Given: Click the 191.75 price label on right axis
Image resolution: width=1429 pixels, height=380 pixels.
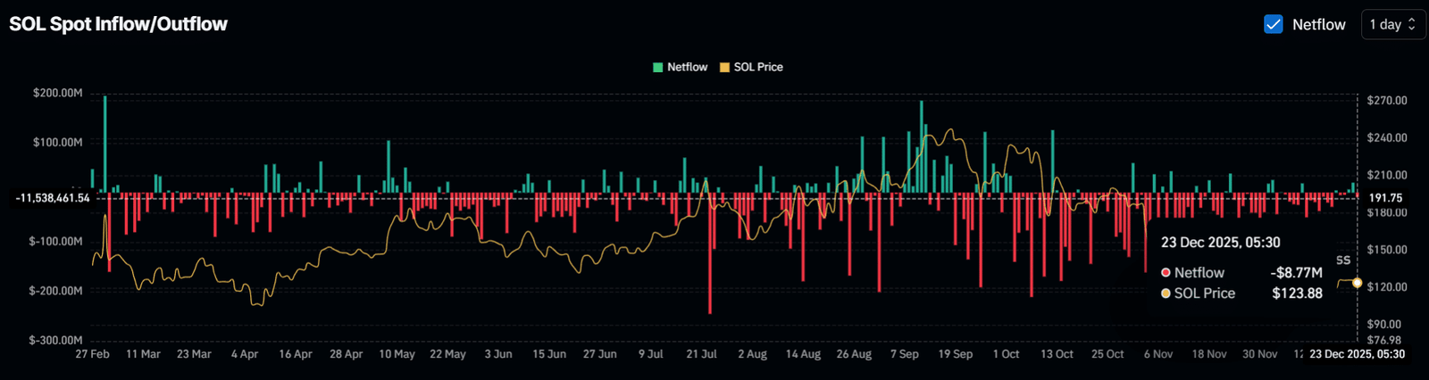Looking at the screenshot, I should pos(1385,198).
